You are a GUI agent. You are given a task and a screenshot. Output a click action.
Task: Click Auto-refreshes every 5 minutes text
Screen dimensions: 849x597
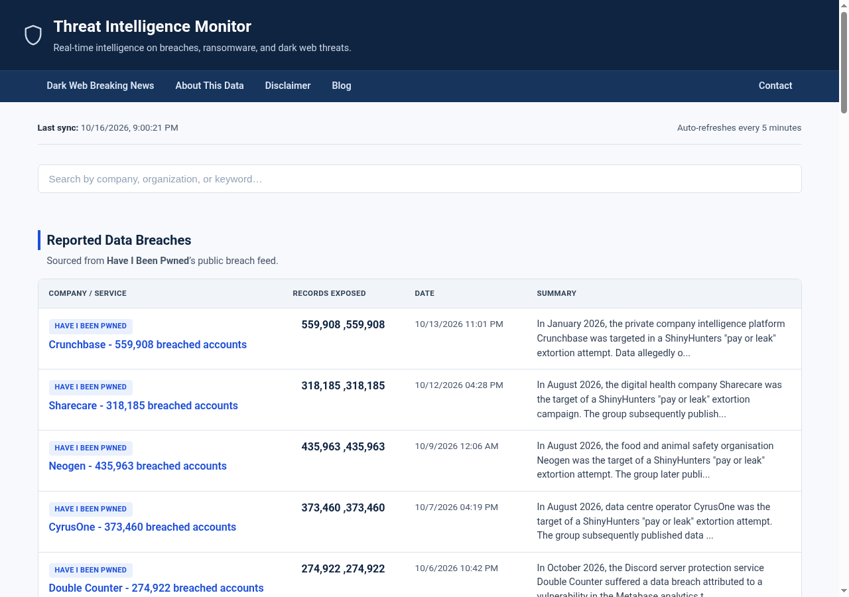(739, 128)
